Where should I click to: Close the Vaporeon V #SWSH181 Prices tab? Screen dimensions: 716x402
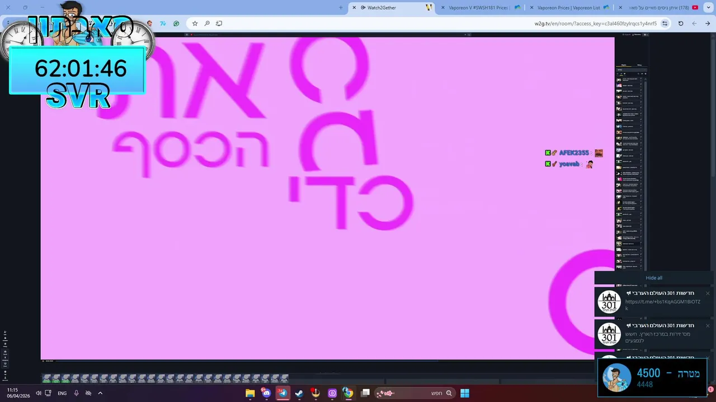tap(443, 8)
